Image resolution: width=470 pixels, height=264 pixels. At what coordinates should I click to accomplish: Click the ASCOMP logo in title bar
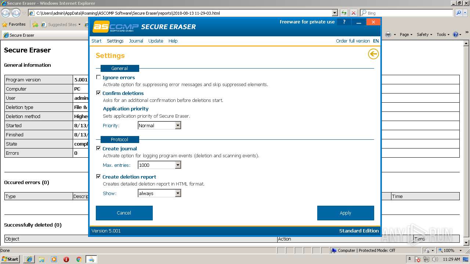116,26
